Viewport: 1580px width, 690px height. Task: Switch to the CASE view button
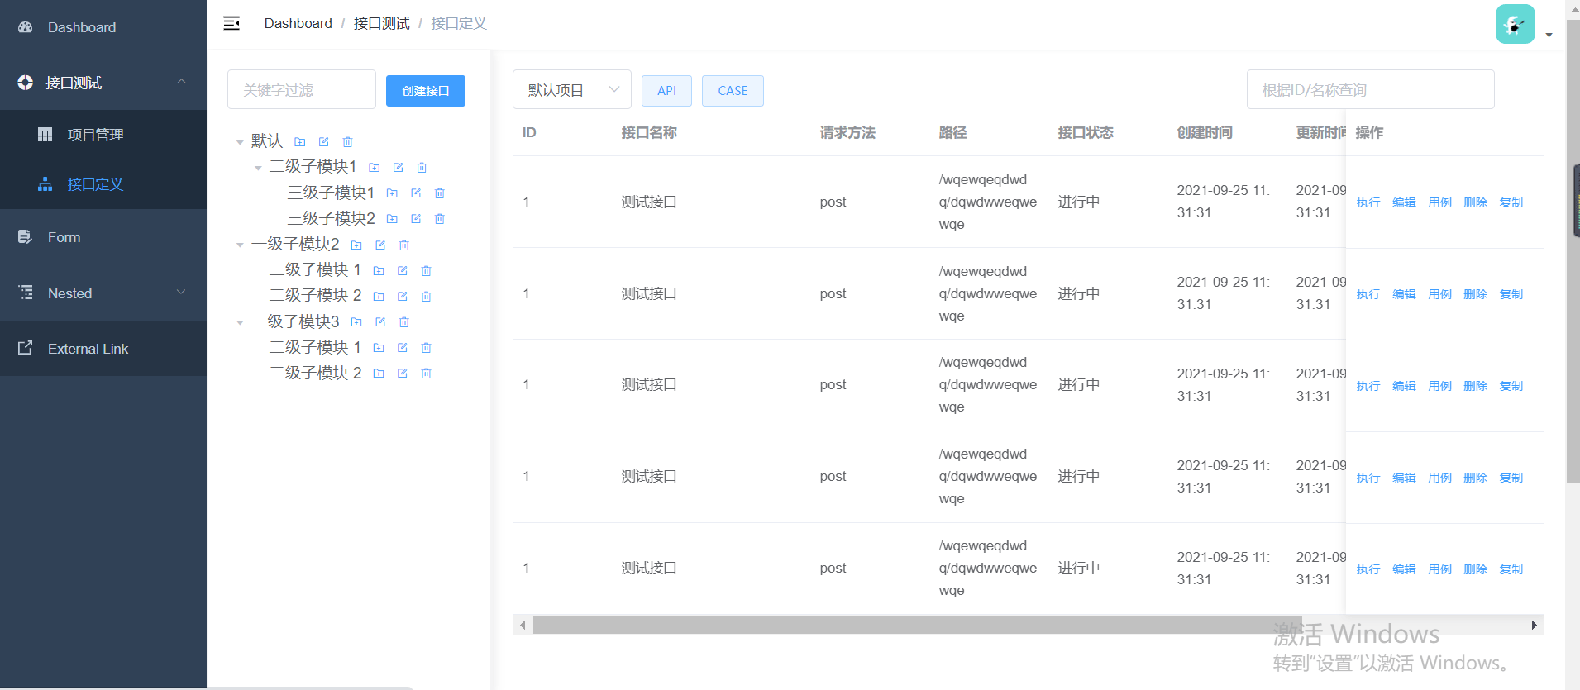[733, 91]
